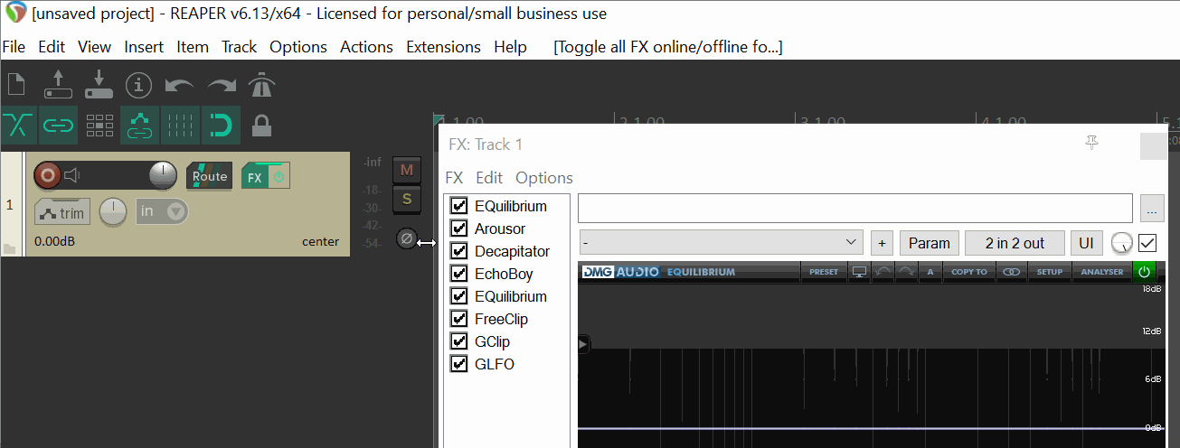
Task: Open the FX menu in FX window
Action: coord(454,178)
